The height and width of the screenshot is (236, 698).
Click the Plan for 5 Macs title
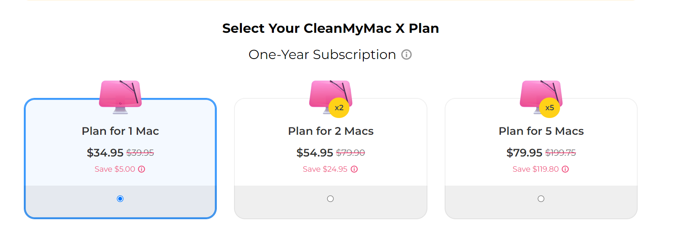(541, 131)
